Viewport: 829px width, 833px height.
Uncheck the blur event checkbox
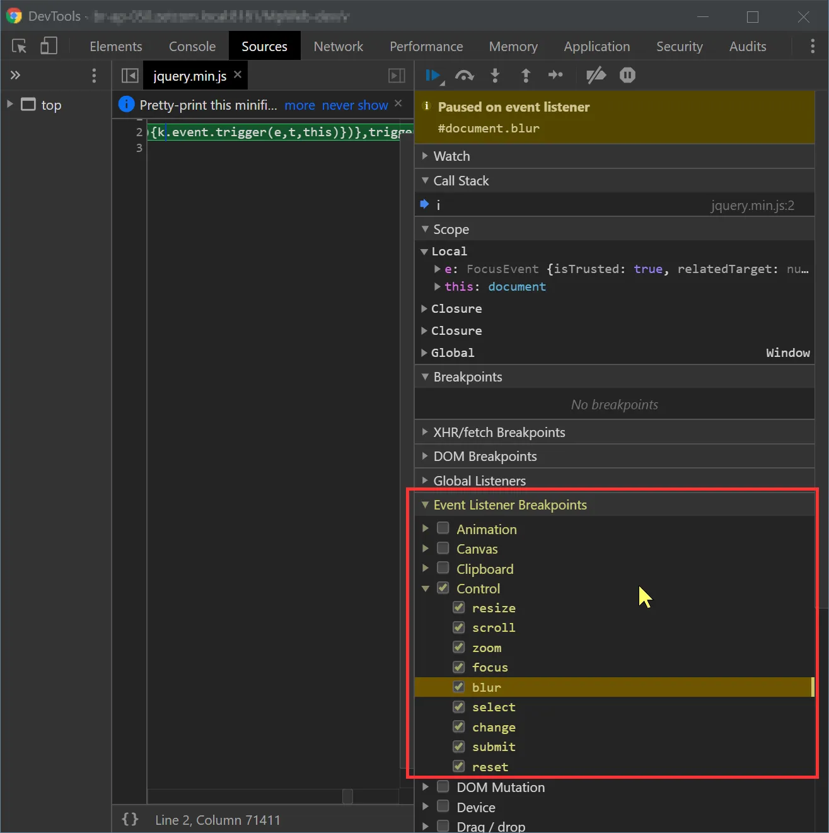pyautogui.click(x=459, y=687)
